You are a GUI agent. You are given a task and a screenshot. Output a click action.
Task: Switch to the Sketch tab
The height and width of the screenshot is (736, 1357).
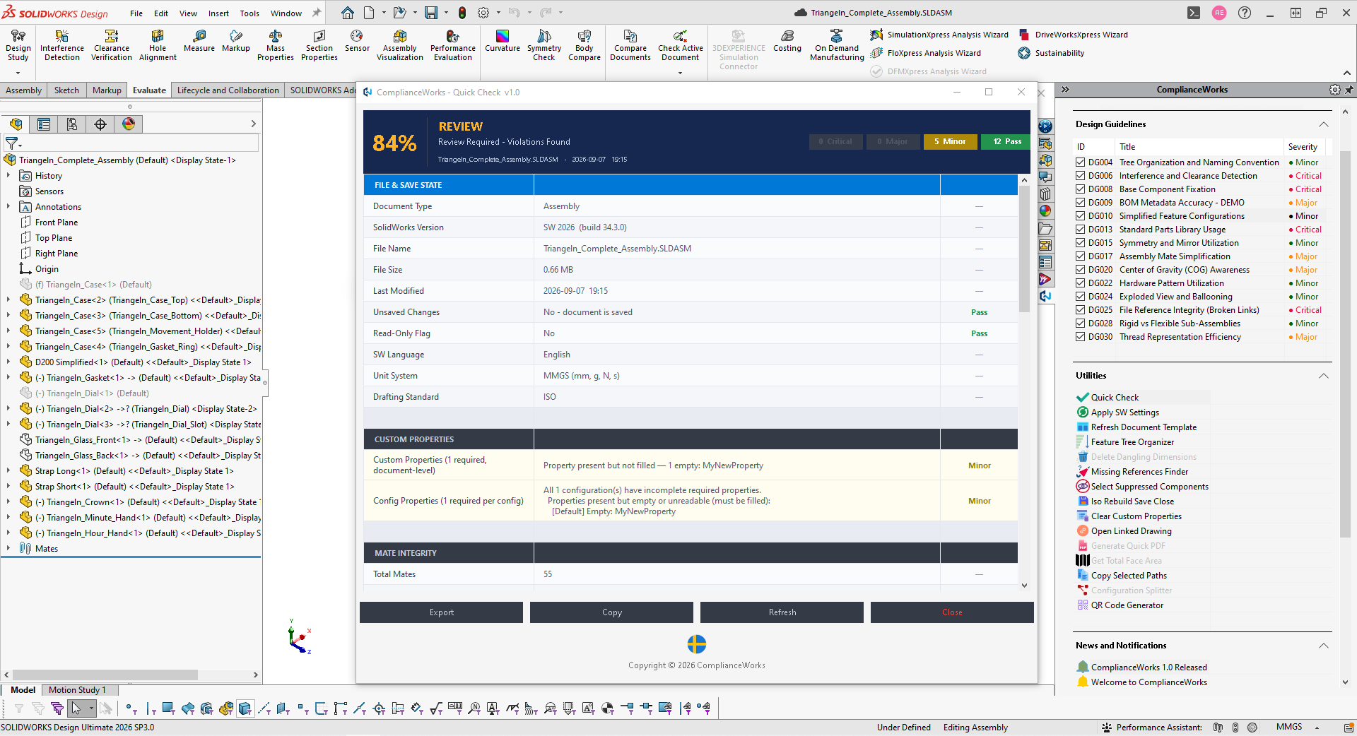click(66, 90)
